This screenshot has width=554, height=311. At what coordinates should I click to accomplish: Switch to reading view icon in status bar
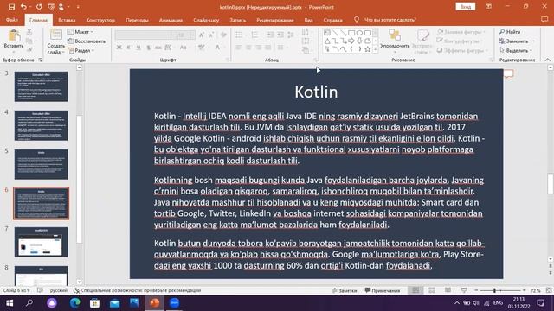[x=448, y=290]
